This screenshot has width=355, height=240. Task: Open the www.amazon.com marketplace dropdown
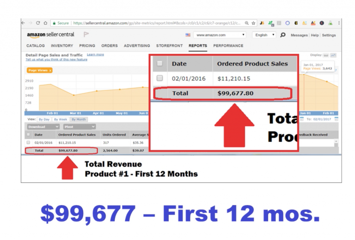(220, 35)
